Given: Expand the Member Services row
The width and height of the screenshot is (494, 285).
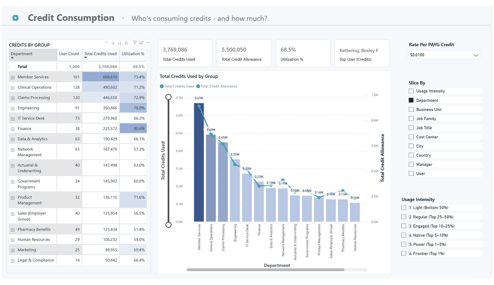Looking at the screenshot, I should 13,77.
